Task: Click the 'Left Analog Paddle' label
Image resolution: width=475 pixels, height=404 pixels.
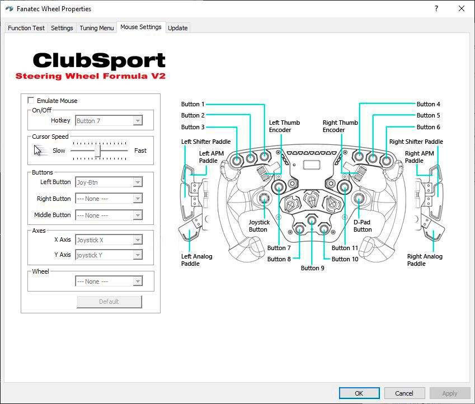Action: coord(196,260)
